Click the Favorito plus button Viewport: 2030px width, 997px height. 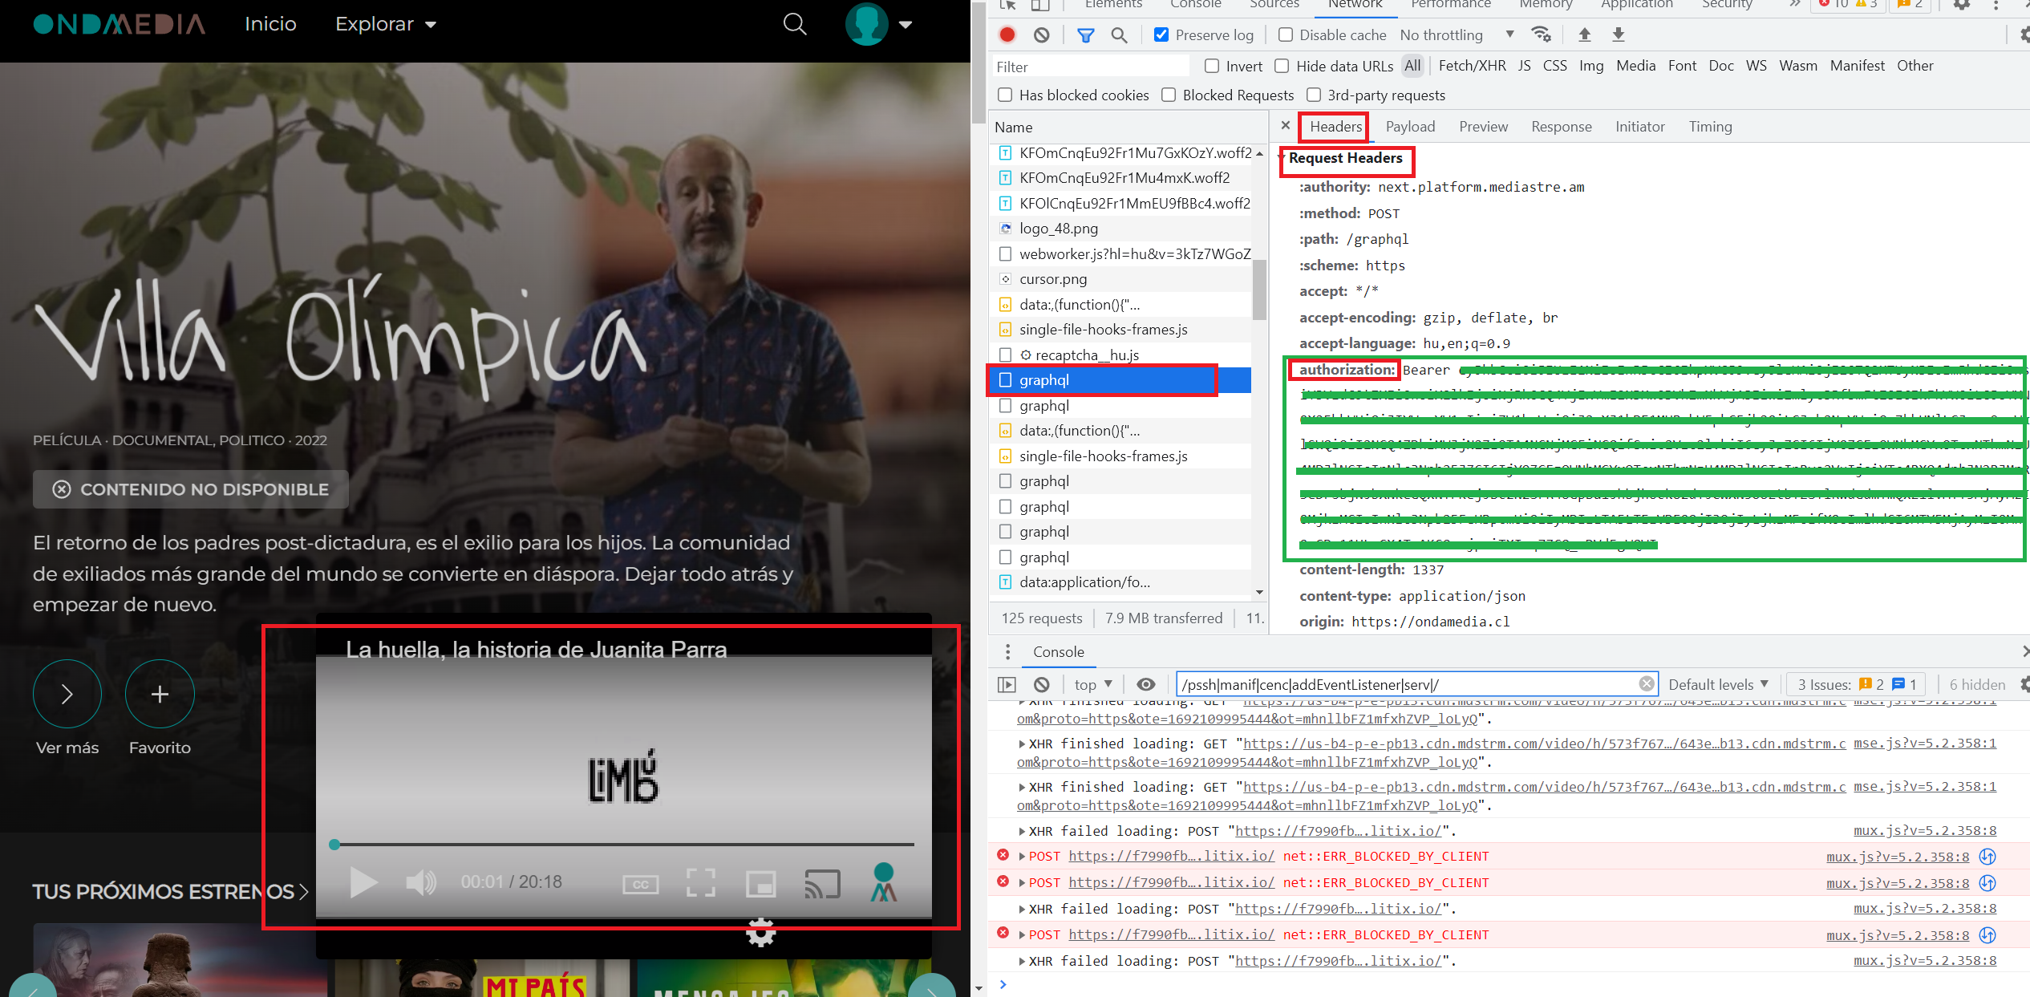pos(160,694)
